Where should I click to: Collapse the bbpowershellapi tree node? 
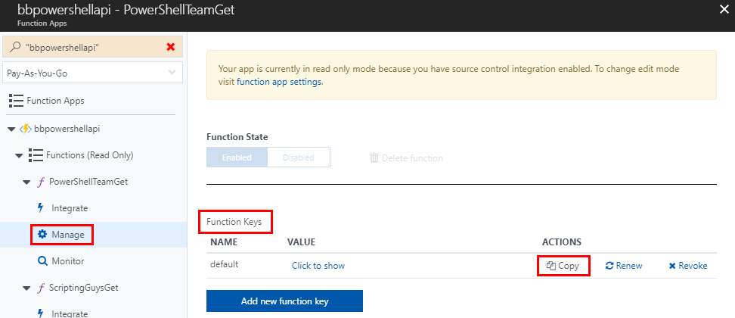click(11, 129)
